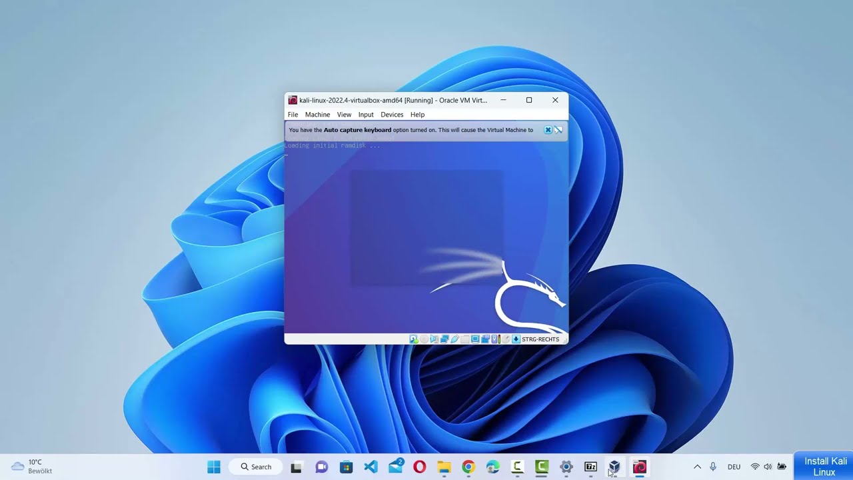Click the Kali VM title bar icon
This screenshot has height=480, width=853.
click(x=293, y=100)
